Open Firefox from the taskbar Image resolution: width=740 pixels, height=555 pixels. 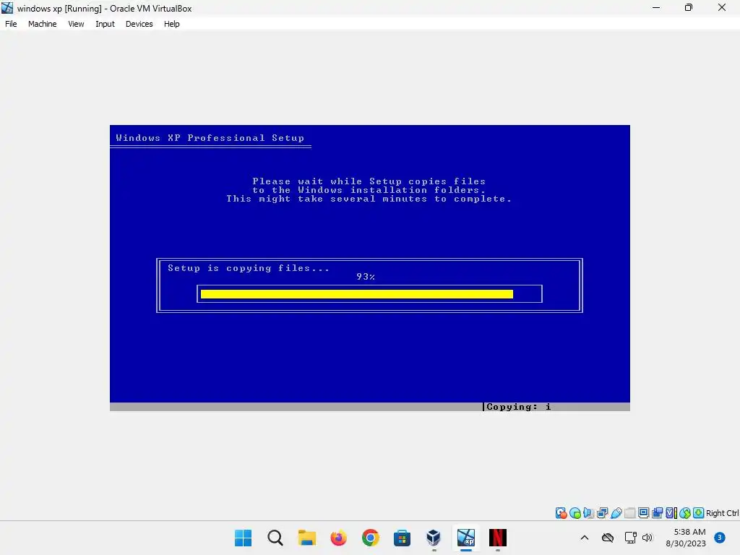point(338,538)
